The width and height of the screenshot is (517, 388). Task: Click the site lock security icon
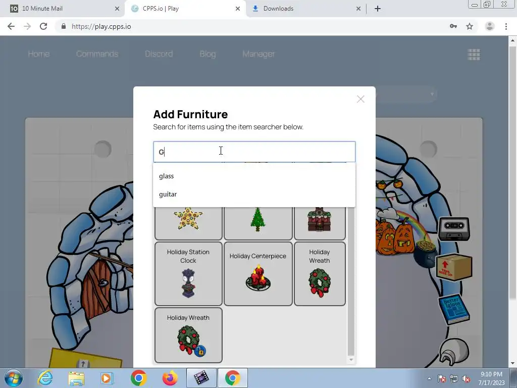tap(64, 26)
